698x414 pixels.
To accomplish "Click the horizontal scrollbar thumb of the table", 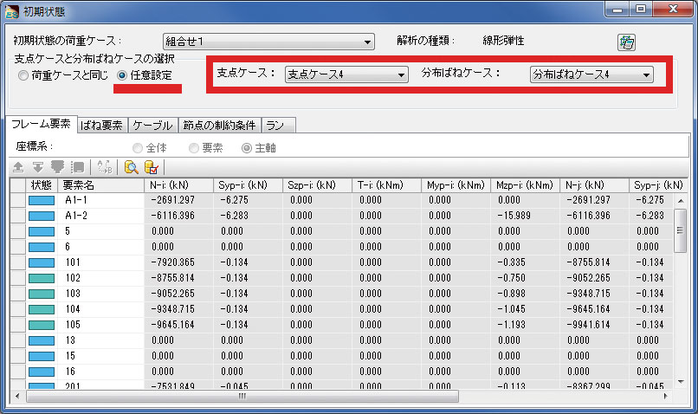I will point(242,396).
